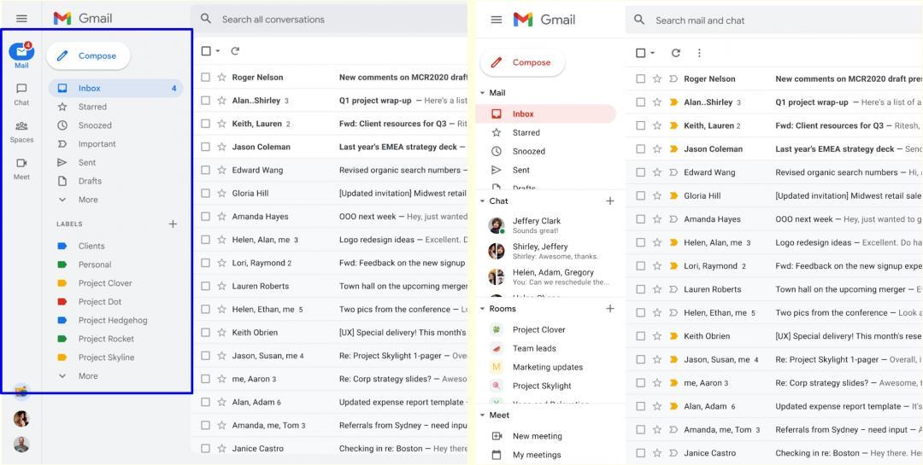Screen dimensions: 923x465
Task: Tick checkbox for Roger Nelson in left window
Action: 205,77
